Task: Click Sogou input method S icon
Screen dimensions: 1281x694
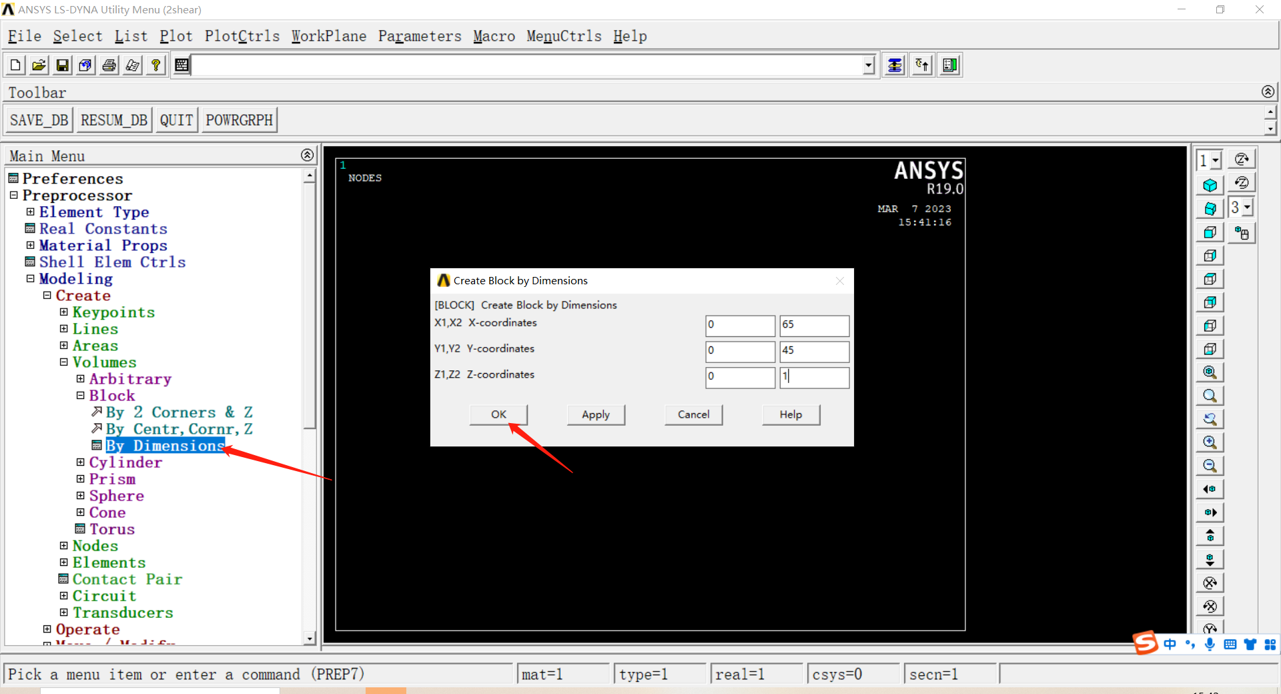Action: [1146, 643]
